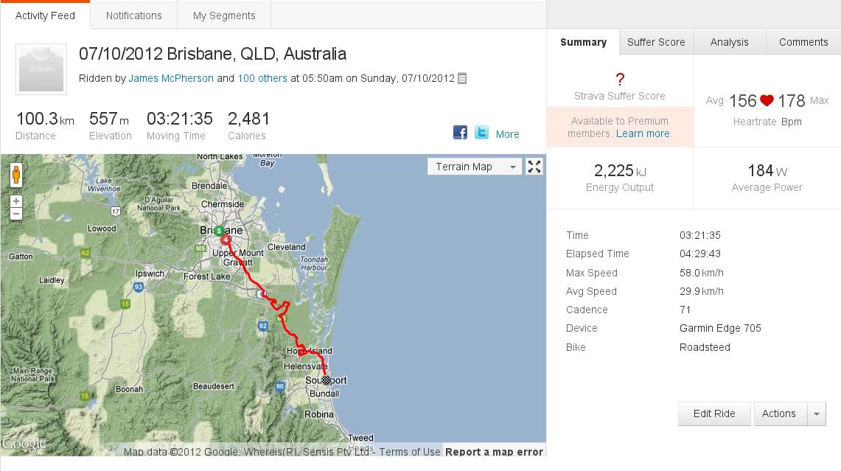Click the Robina label on the map
The width and height of the screenshot is (841, 471).
[319, 414]
